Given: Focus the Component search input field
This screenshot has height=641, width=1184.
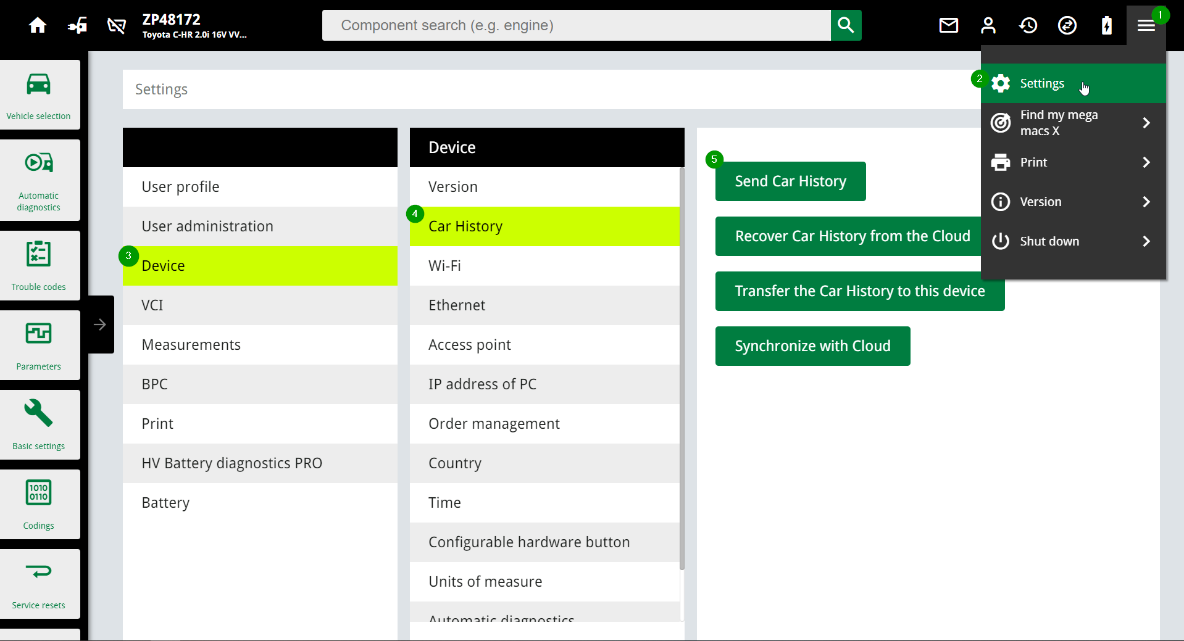Looking at the screenshot, I should click(577, 25).
